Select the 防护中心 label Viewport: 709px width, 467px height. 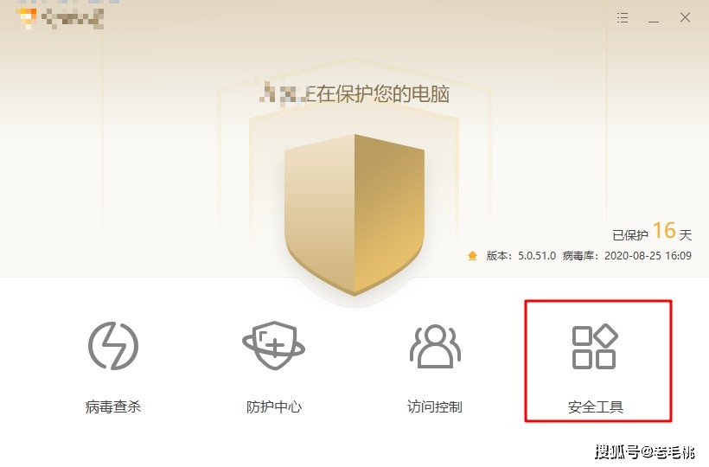274,406
